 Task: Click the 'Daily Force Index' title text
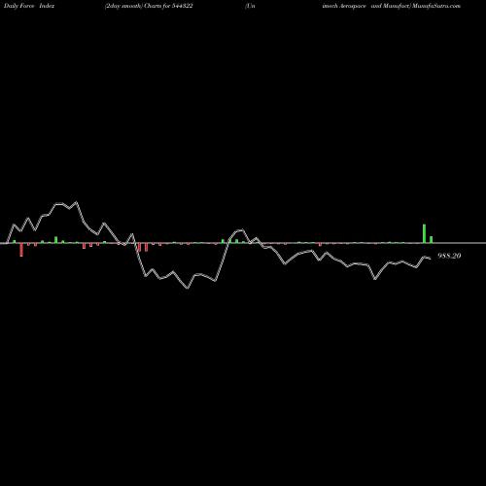point(29,6)
